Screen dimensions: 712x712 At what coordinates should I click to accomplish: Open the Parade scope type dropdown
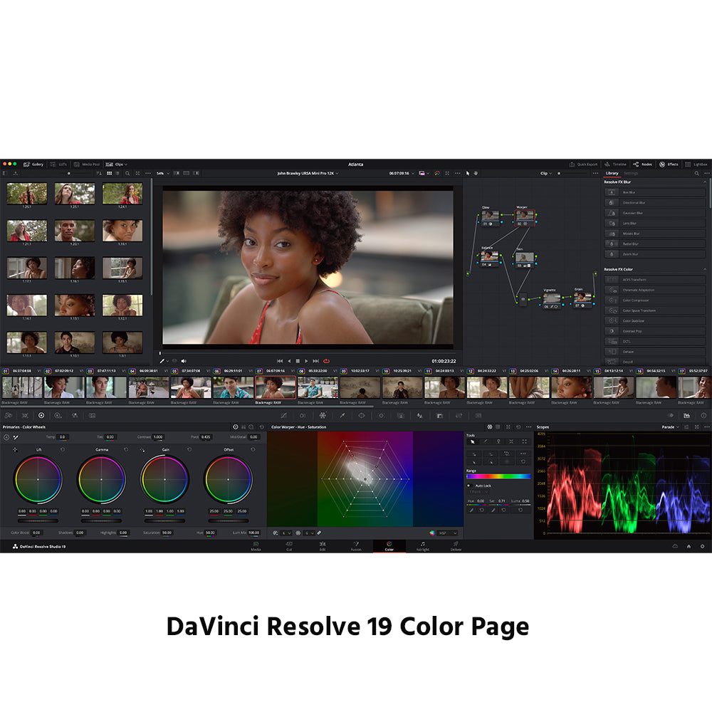click(671, 426)
